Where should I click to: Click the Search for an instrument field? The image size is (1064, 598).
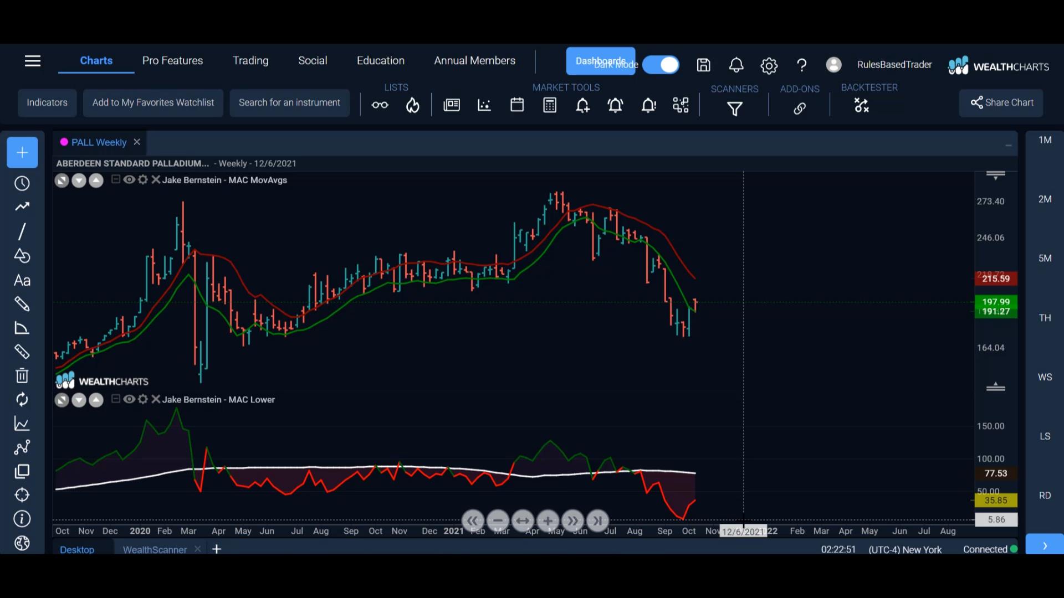click(x=289, y=102)
